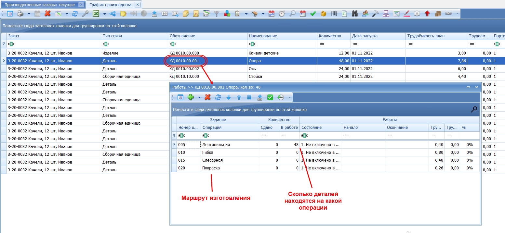Click the funnel filter icon
The height and width of the screenshot is (233, 505).
[217, 14]
